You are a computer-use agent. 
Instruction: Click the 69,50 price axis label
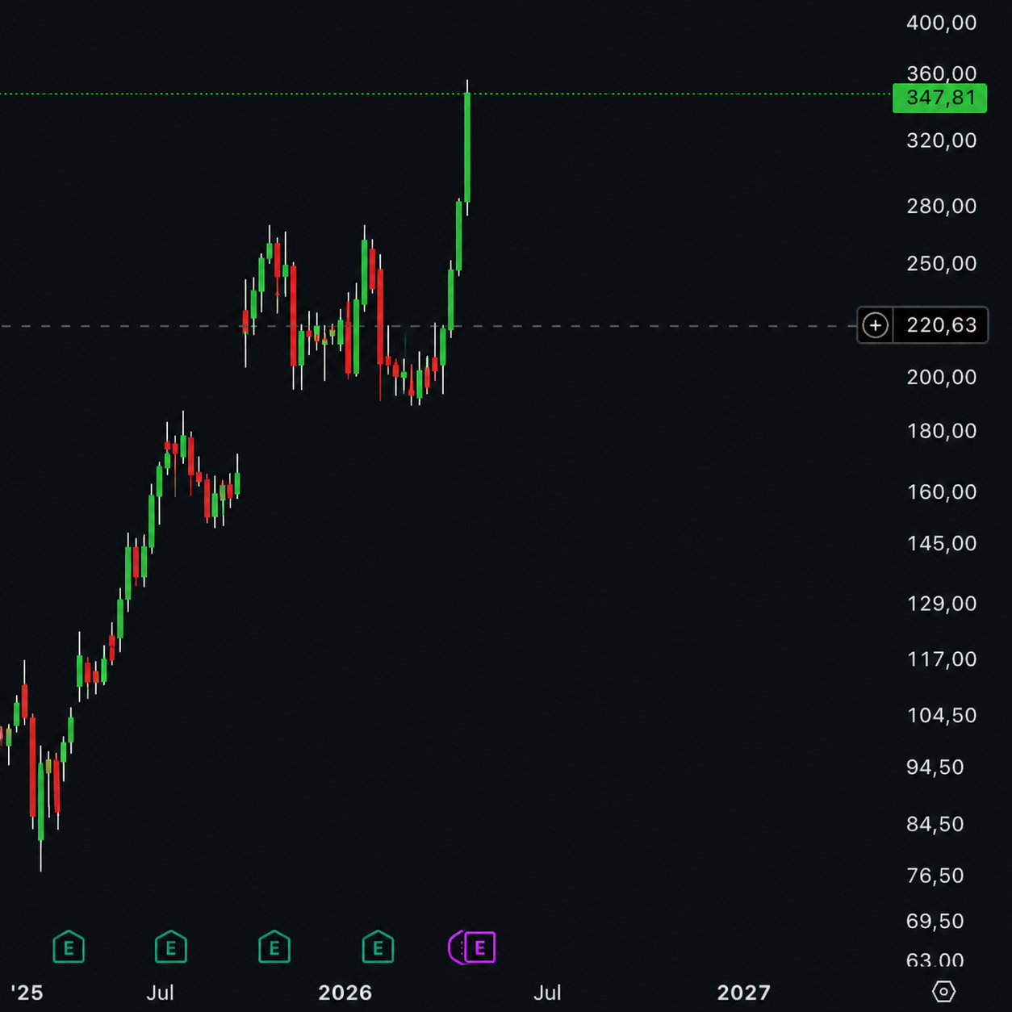pos(935,921)
